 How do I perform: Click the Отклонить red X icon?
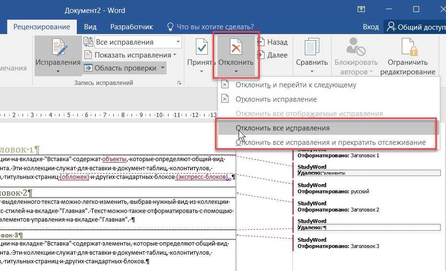236,47
